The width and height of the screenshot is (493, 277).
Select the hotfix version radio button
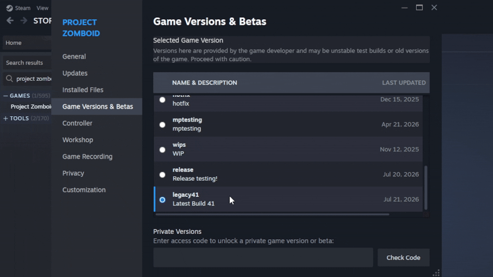(x=162, y=100)
